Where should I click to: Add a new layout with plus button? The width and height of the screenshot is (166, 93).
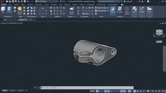tap(26, 90)
